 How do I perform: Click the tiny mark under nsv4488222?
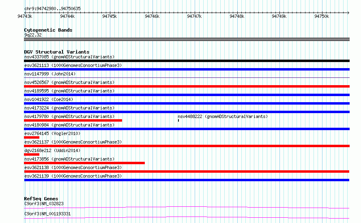178,120
